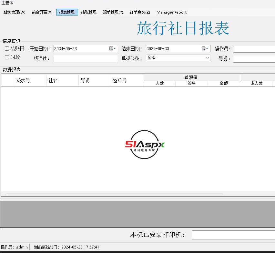
Task: Open the 开始日期 calendar dropdown
Action: [113, 48]
